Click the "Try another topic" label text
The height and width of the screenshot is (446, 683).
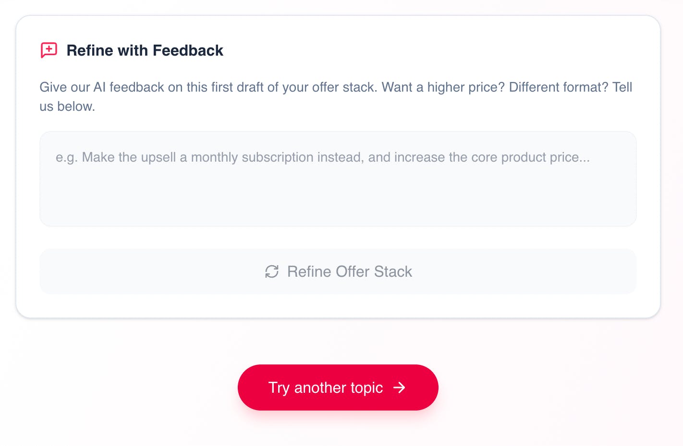[325, 387]
